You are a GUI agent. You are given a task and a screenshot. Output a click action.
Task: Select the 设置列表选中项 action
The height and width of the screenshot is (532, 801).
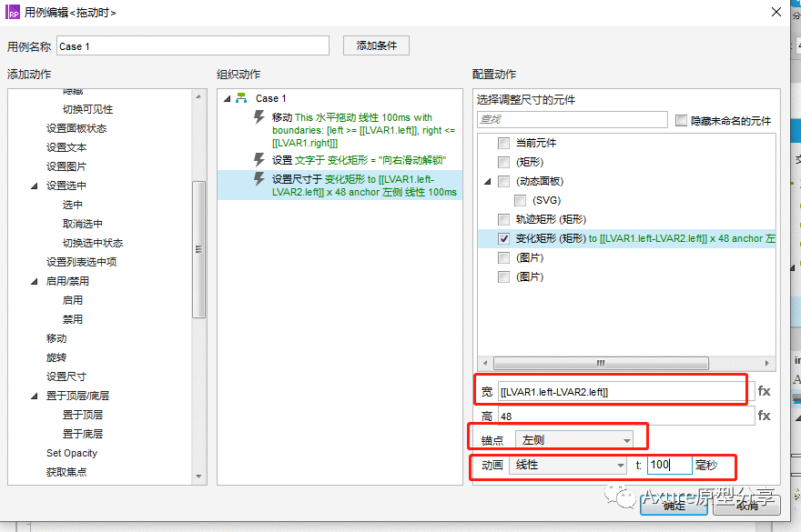point(81,262)
